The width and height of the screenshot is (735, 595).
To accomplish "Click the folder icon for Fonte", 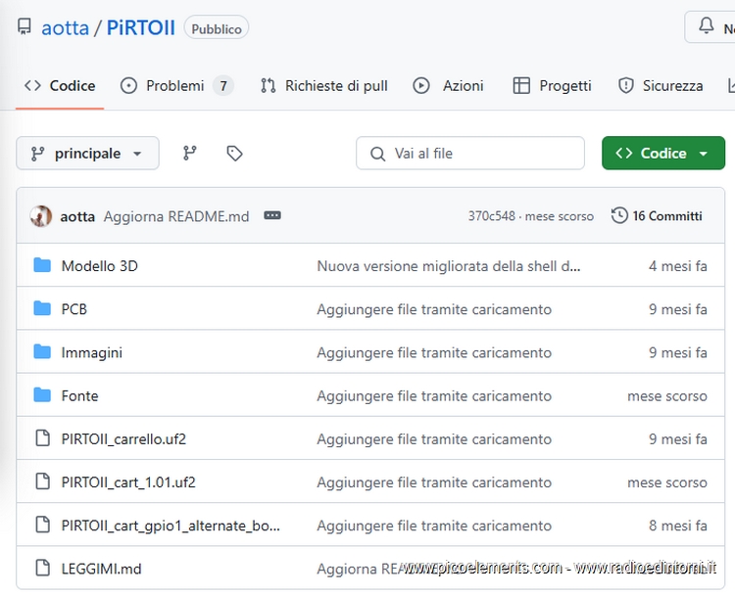I will pyautogui.click(x=42, y=394).
